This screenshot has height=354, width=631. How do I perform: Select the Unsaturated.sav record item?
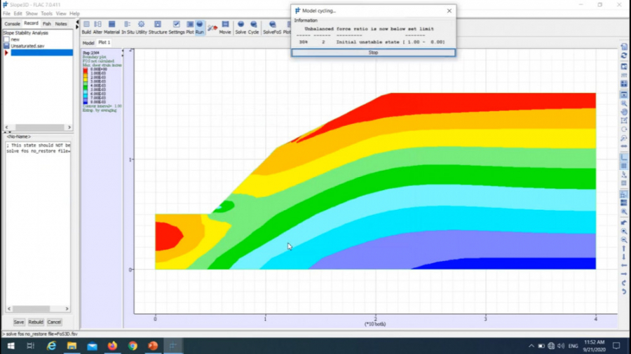click(x=27, y=45)
